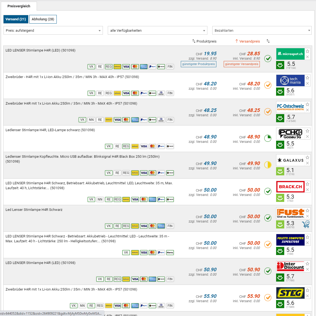The image size is (316, 316).
Task: Hide the microspot.ch offer with X
Action: point(307,57)
